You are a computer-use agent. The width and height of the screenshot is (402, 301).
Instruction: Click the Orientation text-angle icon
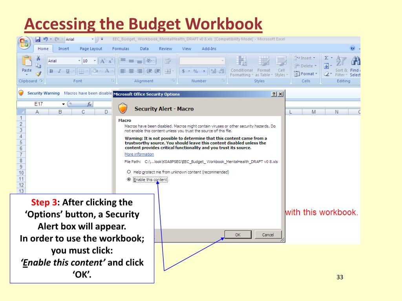[x=149, y=61]
